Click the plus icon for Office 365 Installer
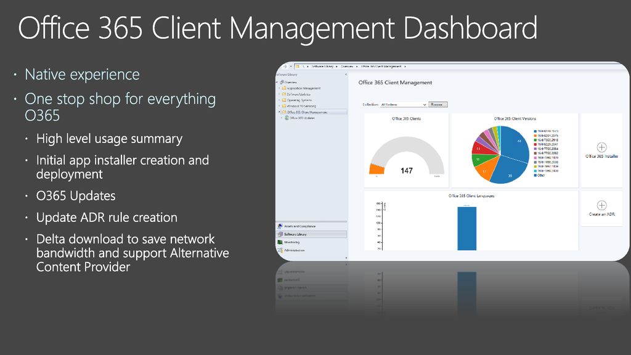 (x=601, y=147)
